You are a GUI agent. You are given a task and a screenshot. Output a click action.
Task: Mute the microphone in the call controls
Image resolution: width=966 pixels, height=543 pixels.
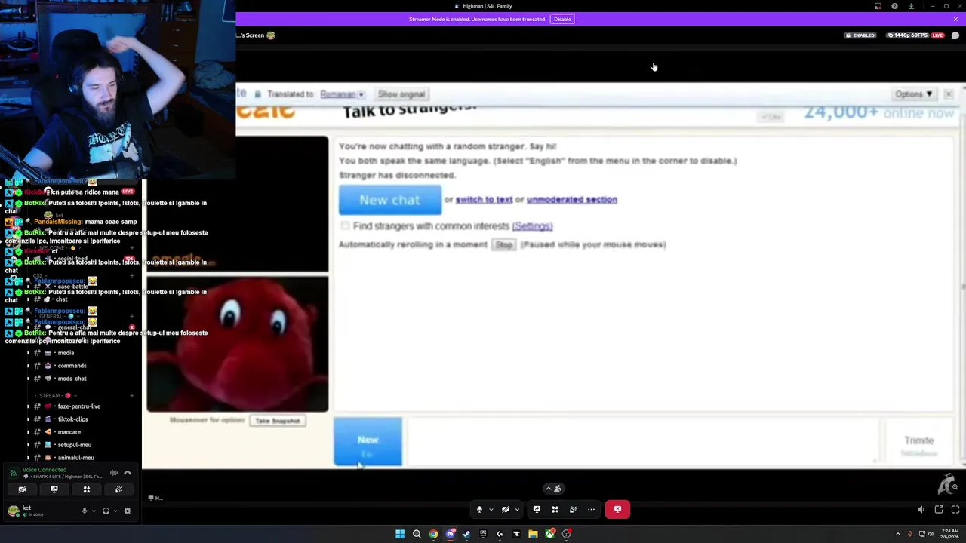(x=479, y=509)
